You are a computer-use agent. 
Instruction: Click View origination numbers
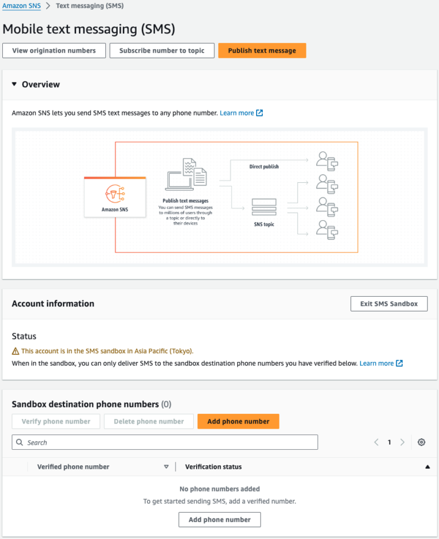tap(54, 50)
